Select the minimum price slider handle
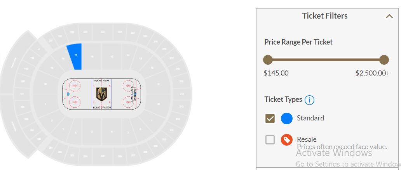This screenshot has height=170, width=401. (268, 60)
